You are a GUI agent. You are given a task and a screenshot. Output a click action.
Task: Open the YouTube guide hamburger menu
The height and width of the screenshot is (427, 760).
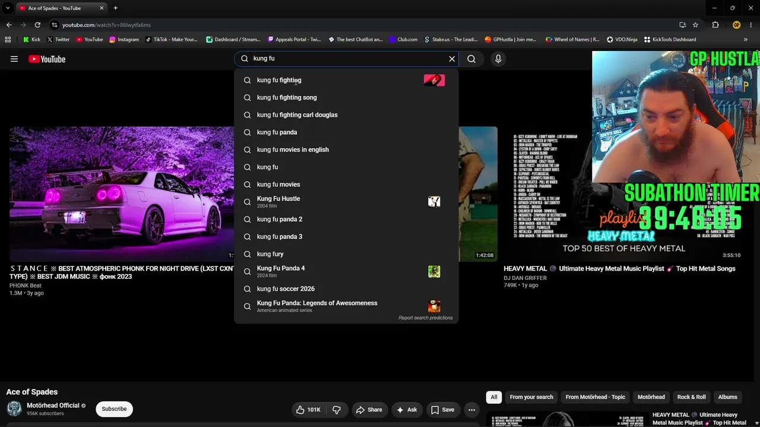pyautogui.click(x=14, y=59)
